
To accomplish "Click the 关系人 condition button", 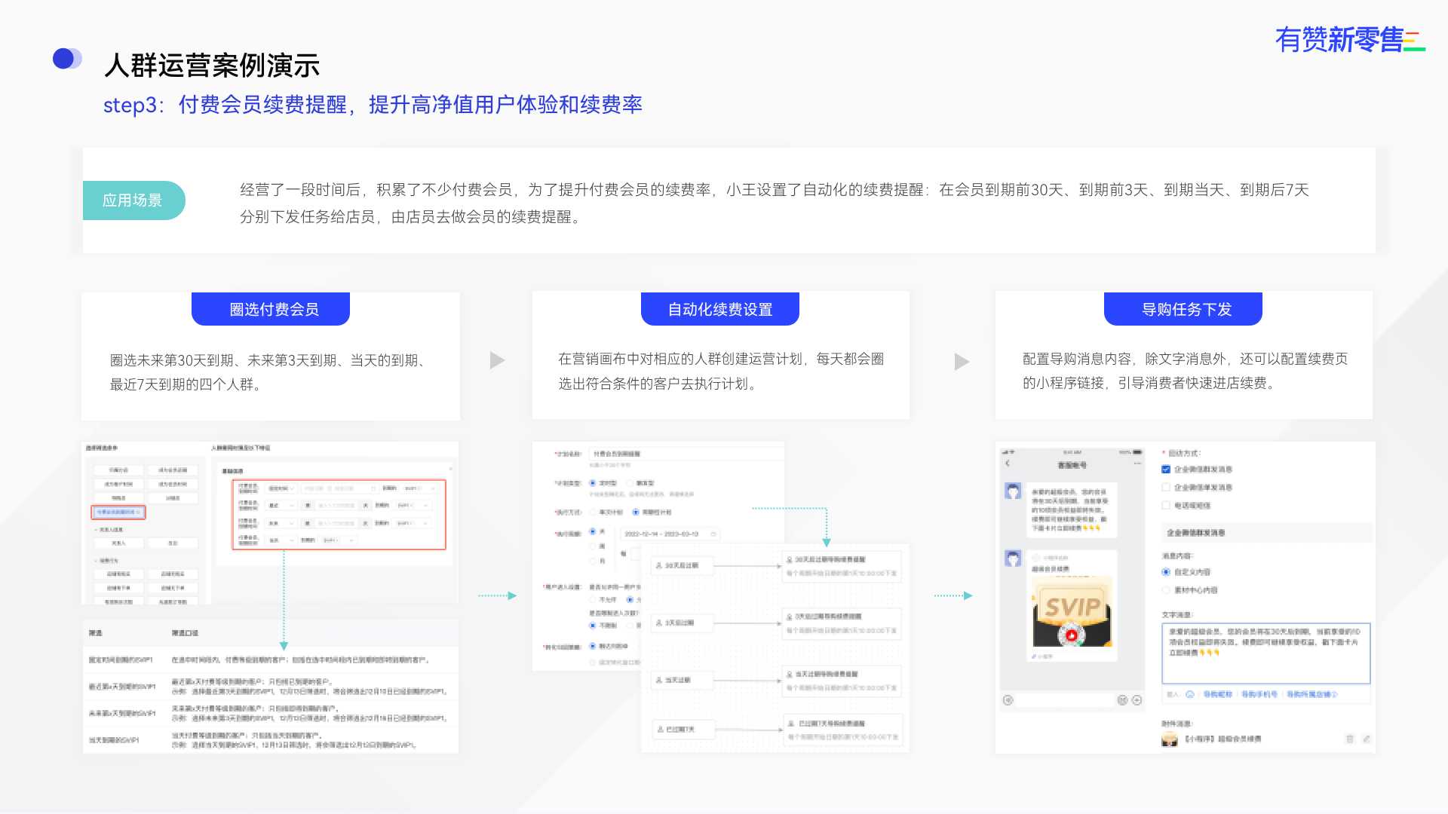I will pos(118,543).
